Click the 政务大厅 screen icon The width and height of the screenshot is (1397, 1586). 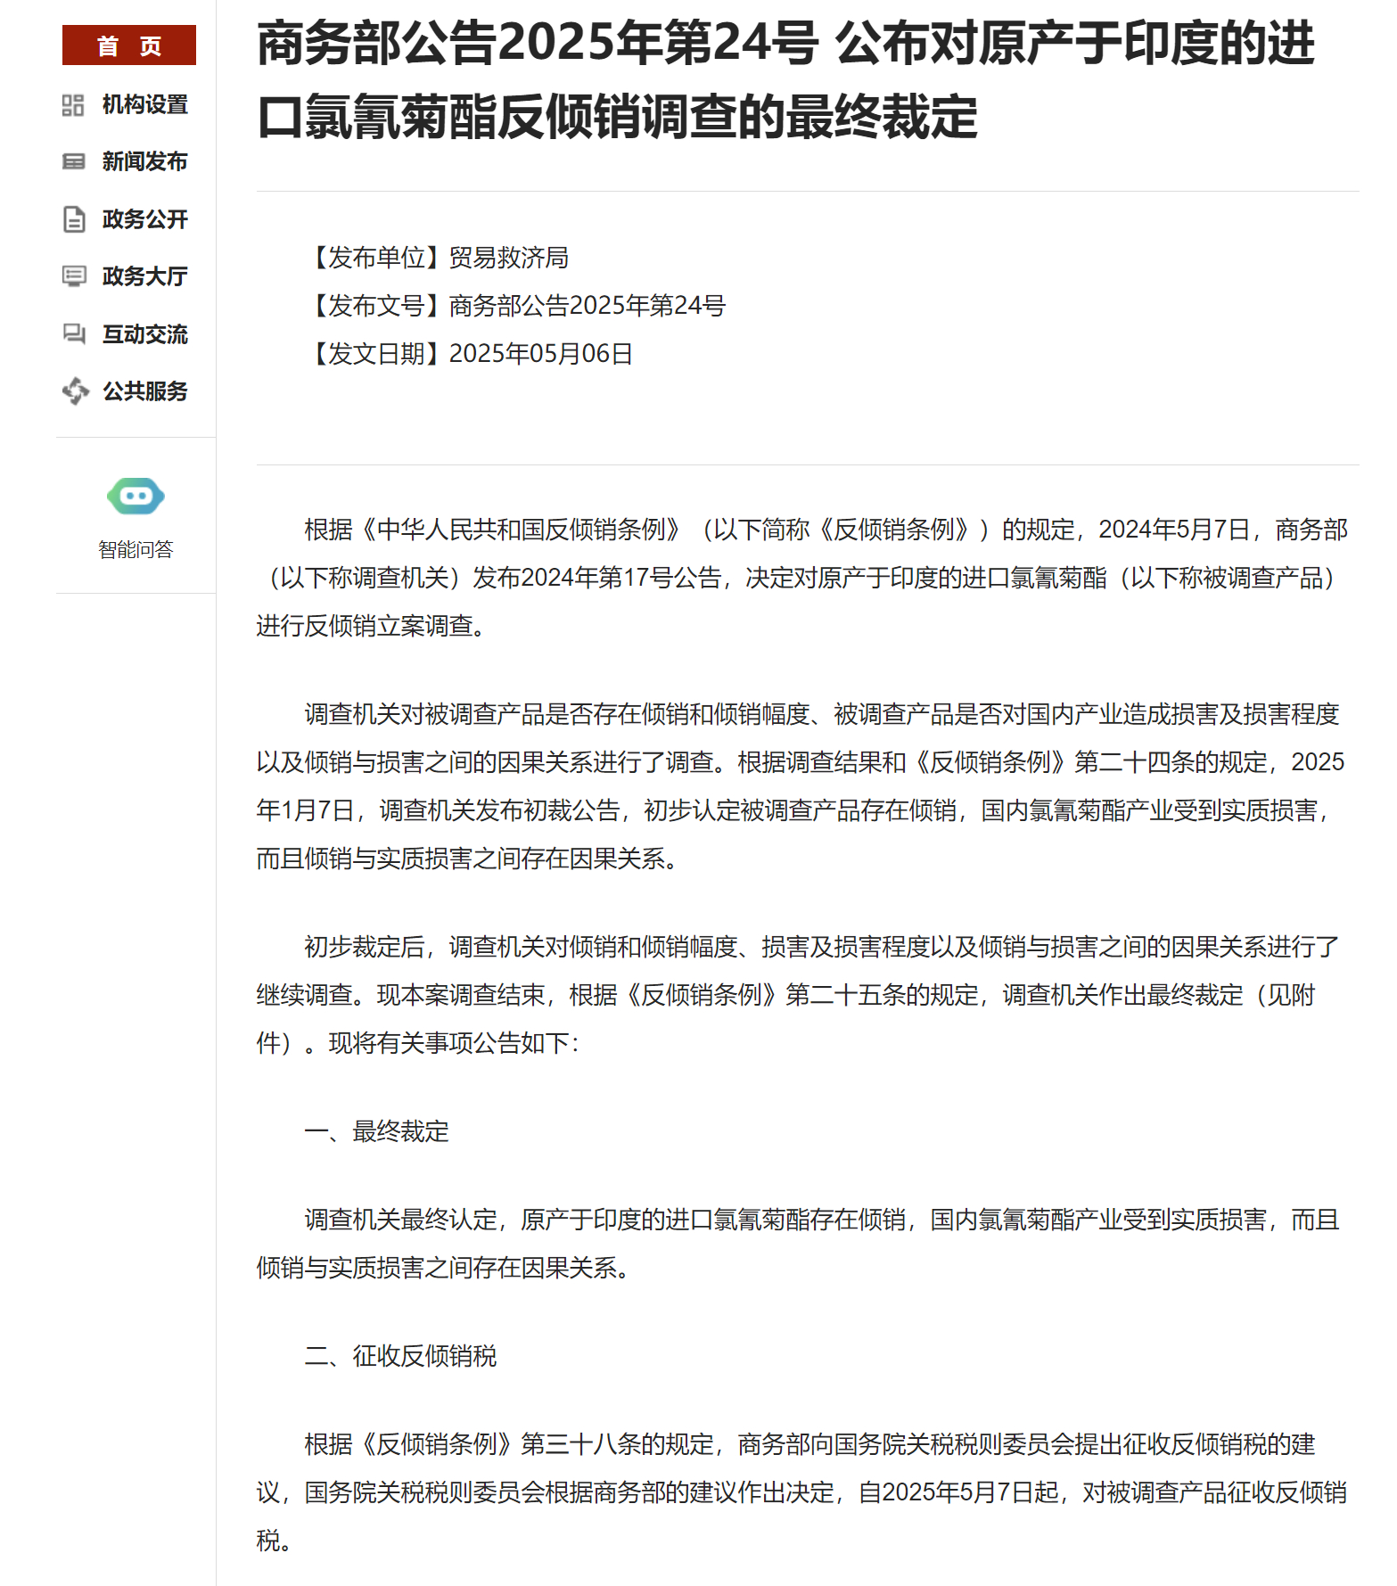74,276
